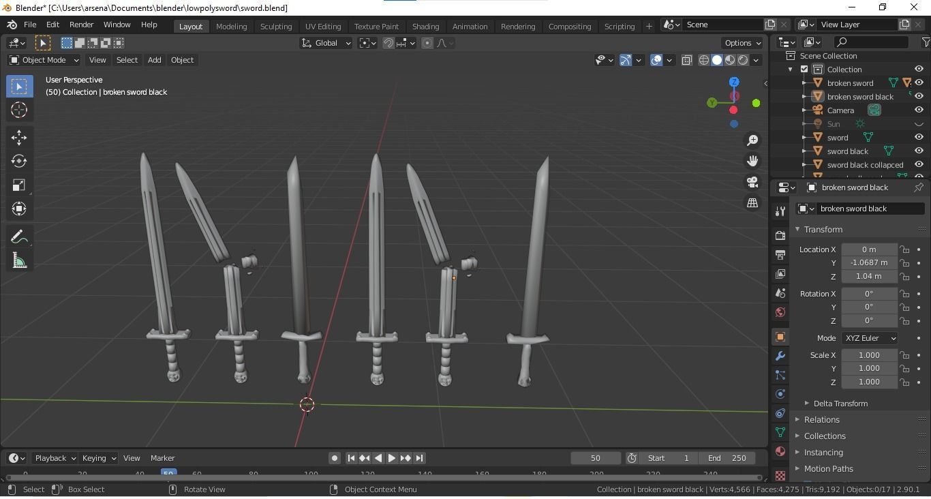Screen dimensions: 931x499
Task: Open the Physics properties tab
Action: [x=780, y=394]
